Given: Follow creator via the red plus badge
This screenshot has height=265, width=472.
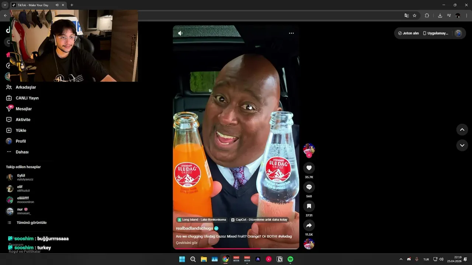Looking at the screenshot, I should pyautogui.click(x=309, y=155).
